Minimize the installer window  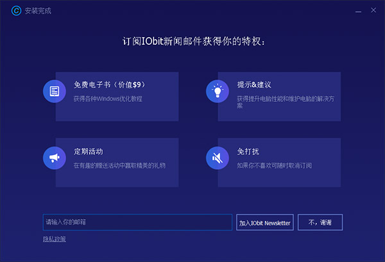tap(355, 11)
